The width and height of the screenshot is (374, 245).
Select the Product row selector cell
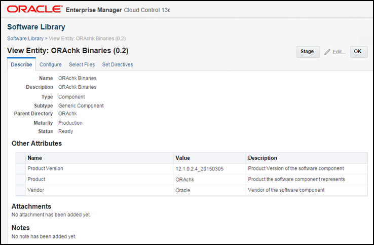(21, 180)
